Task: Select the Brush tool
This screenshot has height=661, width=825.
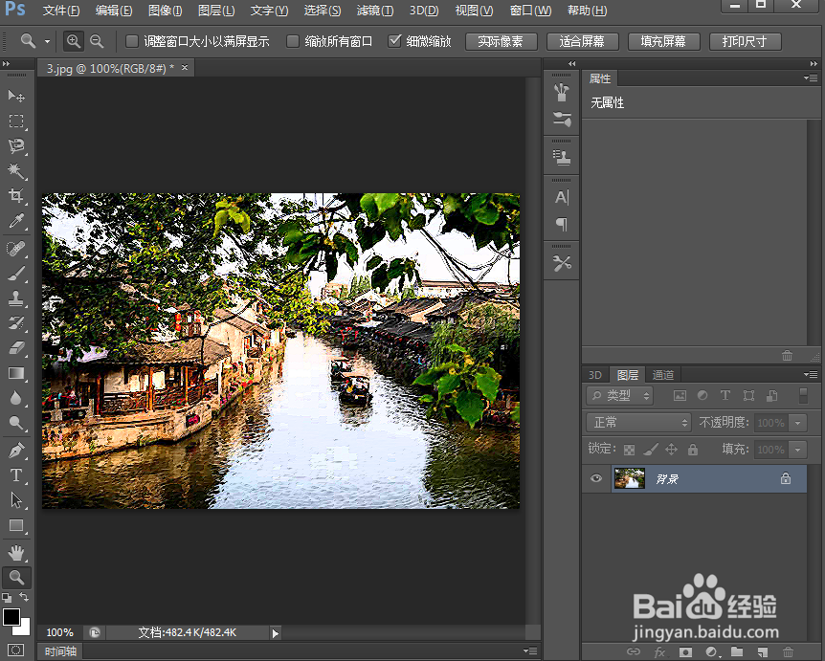Action: point(16,274)
